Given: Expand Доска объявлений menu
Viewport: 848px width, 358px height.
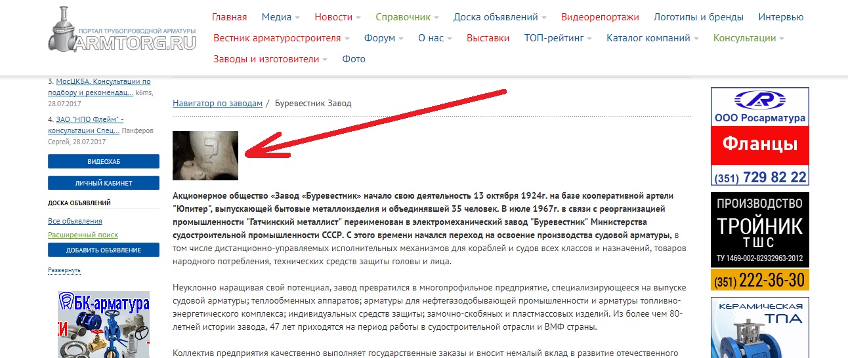Looking at the screenshot, I should point(499,17).
